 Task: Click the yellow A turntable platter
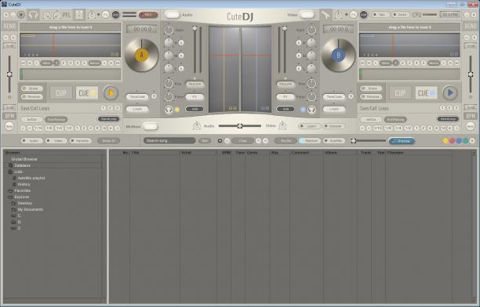(x=141, y=56)
